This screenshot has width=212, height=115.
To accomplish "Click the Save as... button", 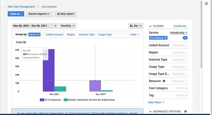I will pos(16,14).
